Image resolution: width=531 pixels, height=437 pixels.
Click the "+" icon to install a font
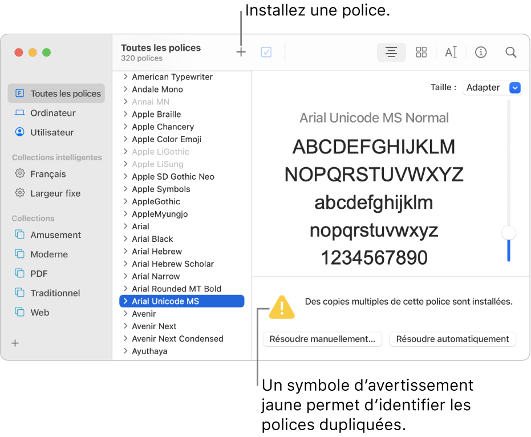click(241, 51)
